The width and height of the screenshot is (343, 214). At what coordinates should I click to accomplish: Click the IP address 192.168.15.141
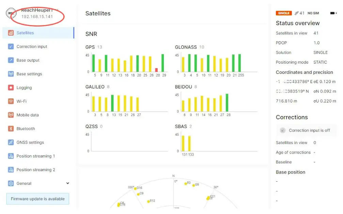coord(37,17)
